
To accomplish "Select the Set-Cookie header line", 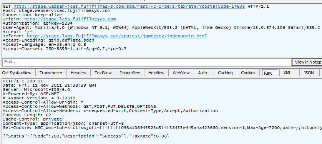I will click(162, 128).
